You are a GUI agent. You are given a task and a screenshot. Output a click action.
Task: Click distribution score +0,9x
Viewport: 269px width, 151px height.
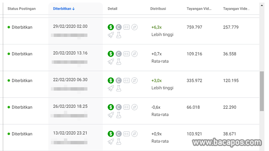tap(156, 134)
